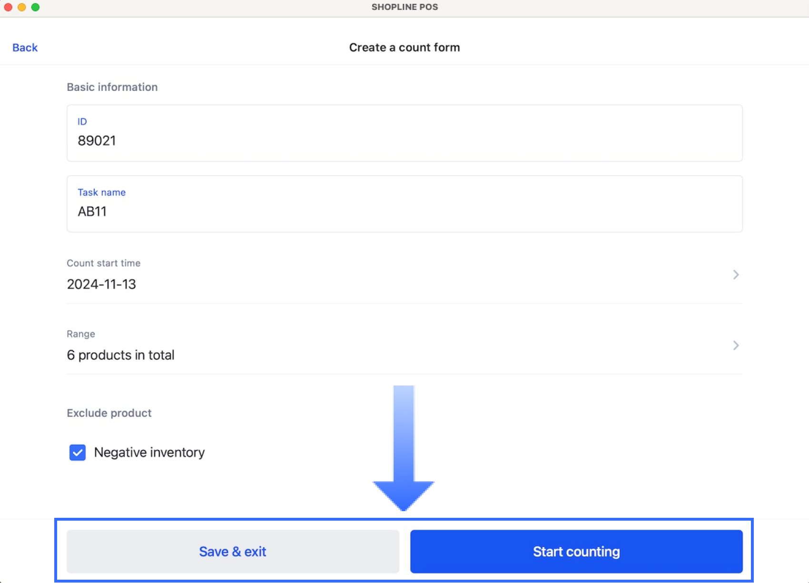809x583 pixels.
Task: Open the '6 products in total' range
Action: point(120,355)
